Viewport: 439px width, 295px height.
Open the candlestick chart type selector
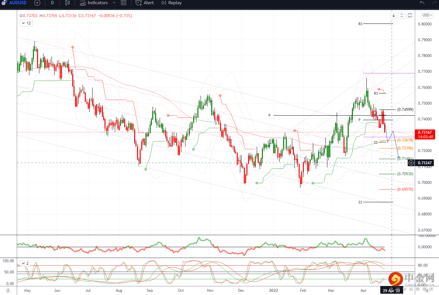pos(67,3)
